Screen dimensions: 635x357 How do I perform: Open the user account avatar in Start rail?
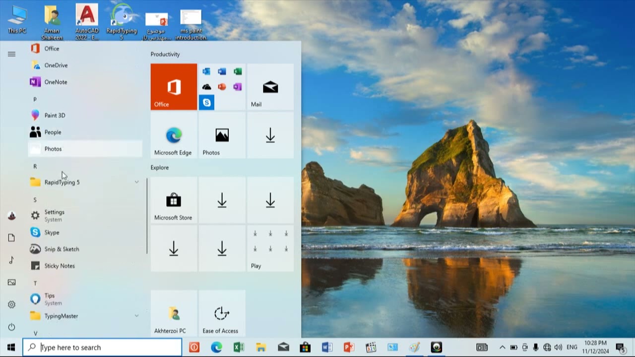[11, 216]
